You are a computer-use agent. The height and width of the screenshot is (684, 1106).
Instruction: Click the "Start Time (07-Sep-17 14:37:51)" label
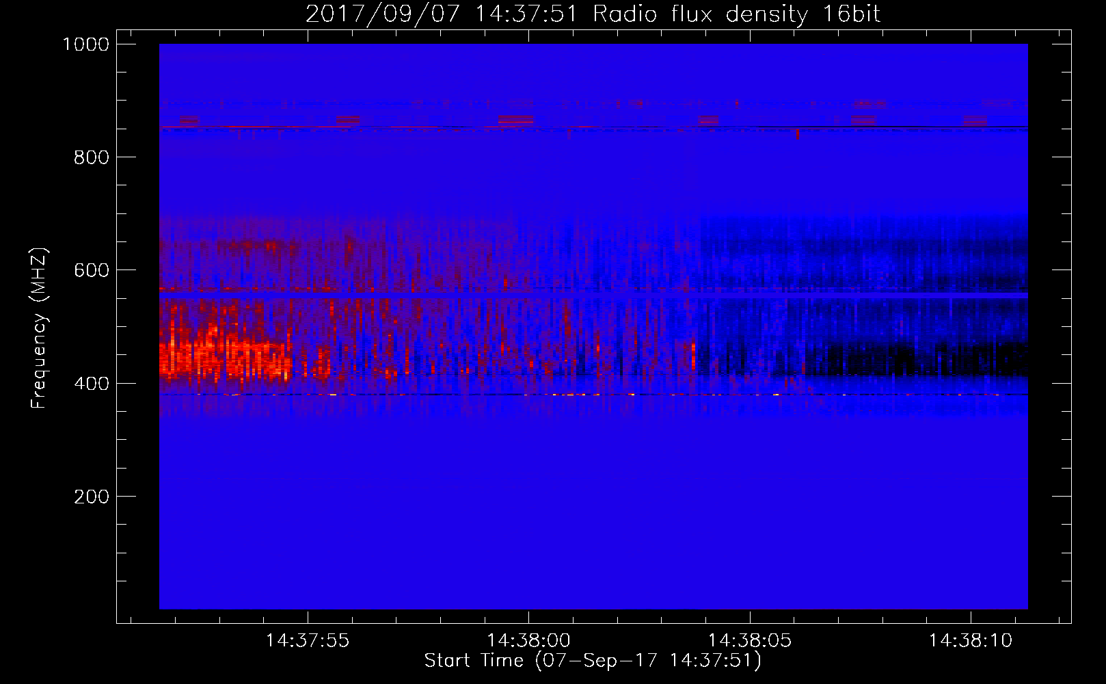point(593,661)
